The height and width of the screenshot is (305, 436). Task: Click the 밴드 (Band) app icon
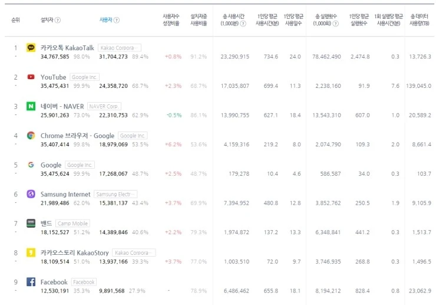(x=31, y=223)
